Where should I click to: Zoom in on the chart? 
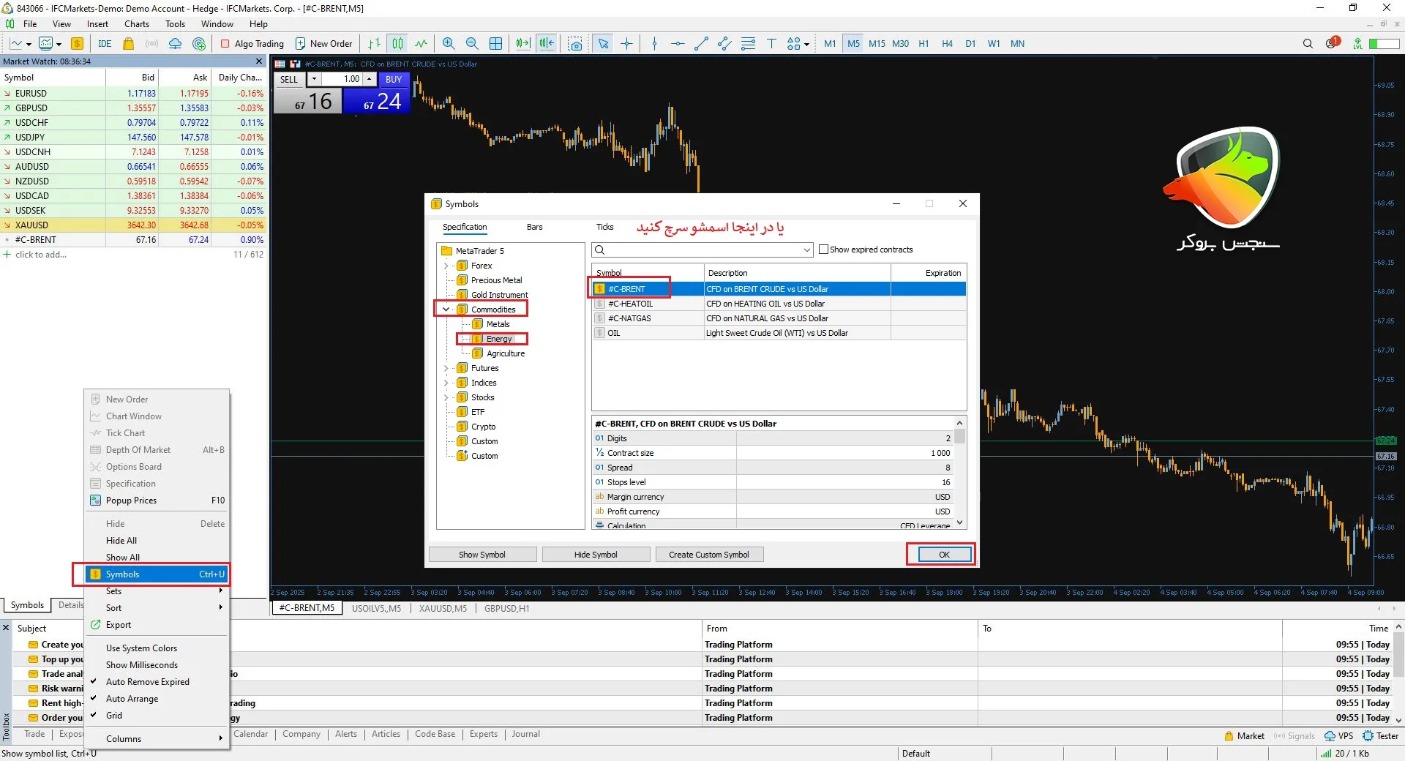(449, 44)
